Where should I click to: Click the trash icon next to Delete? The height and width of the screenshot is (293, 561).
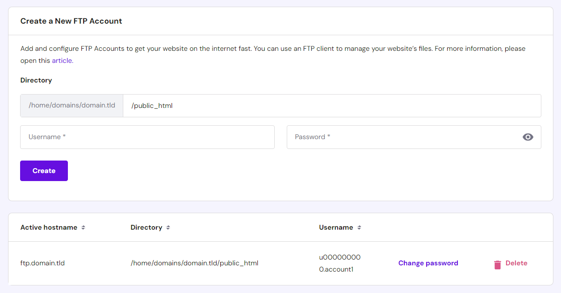click(497, 264)
